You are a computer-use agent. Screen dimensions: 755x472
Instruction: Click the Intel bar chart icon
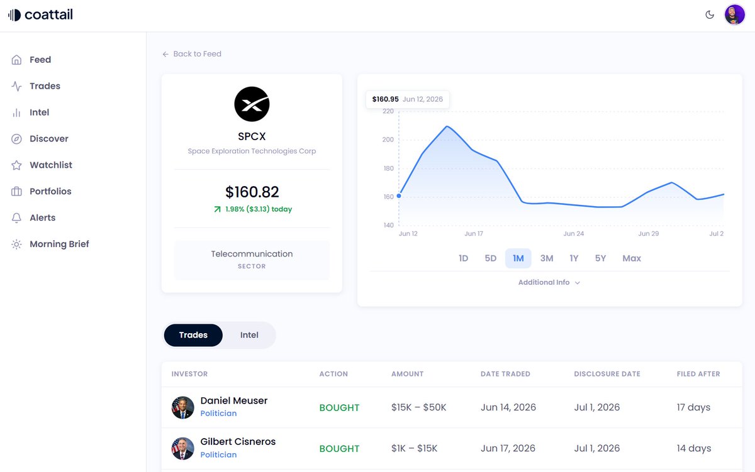click(16, 113)
